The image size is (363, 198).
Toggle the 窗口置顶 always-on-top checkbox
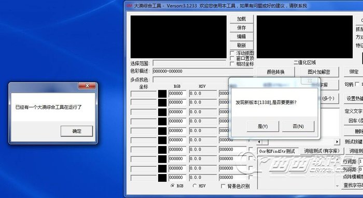coord(232,59)
